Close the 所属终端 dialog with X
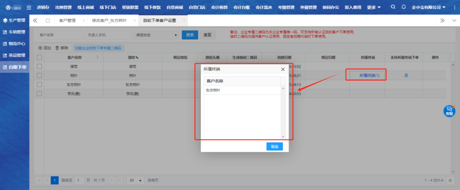Screen dimensions: 460x190 [283, 69]
